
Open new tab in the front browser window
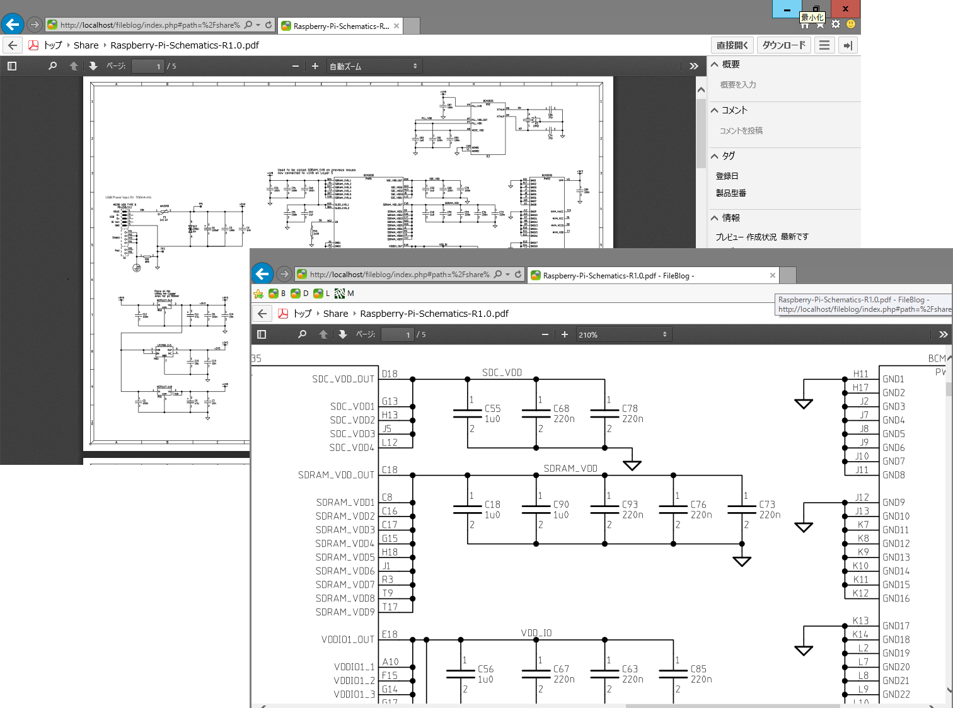(788, 275)
